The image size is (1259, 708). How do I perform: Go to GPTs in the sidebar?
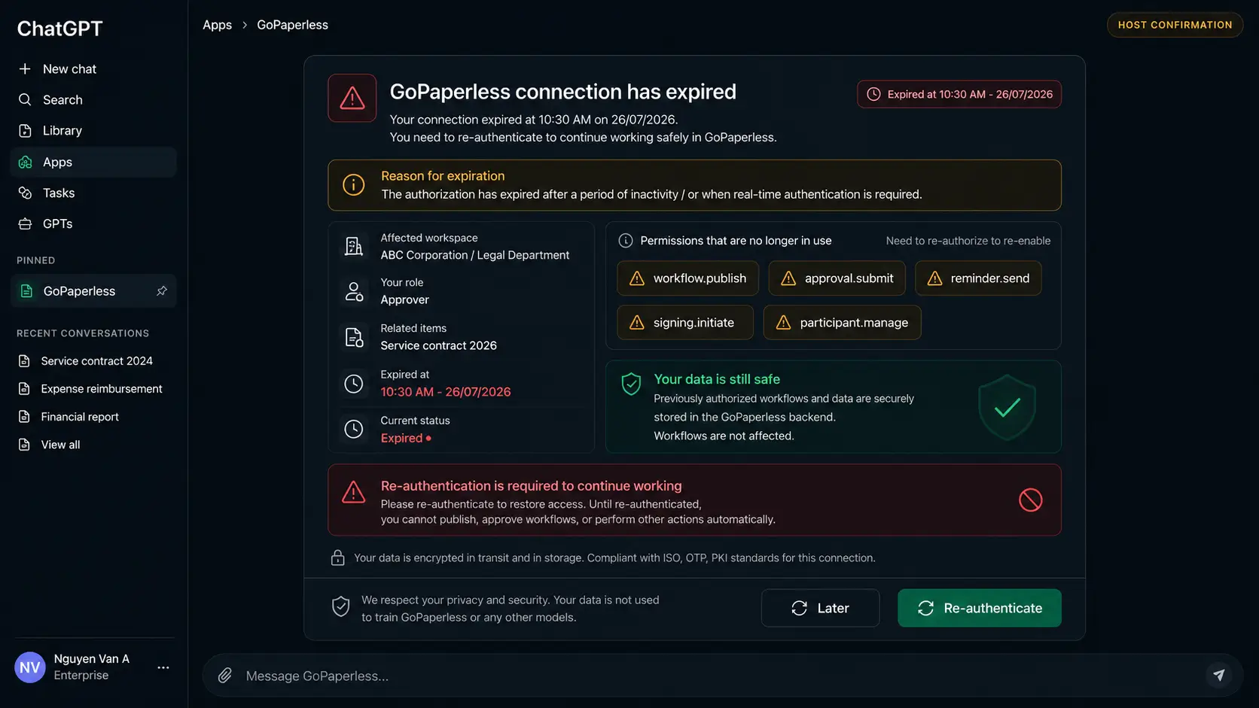click(x=93, y=223)
